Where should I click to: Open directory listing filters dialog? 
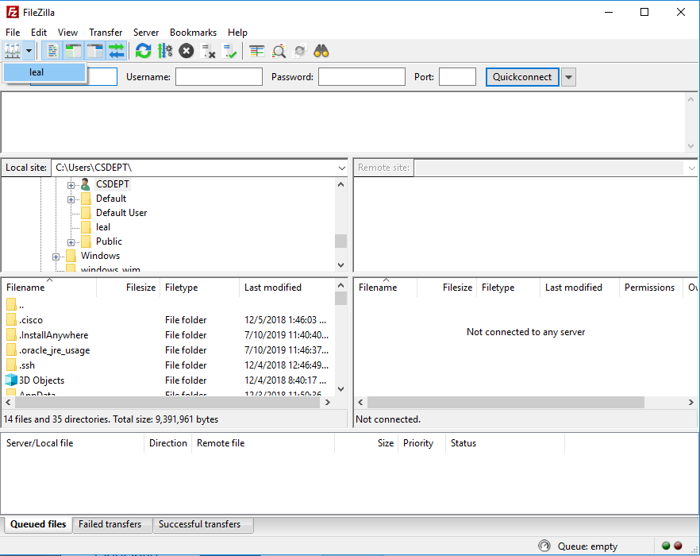pyautogui.click(x=256, y=51)
